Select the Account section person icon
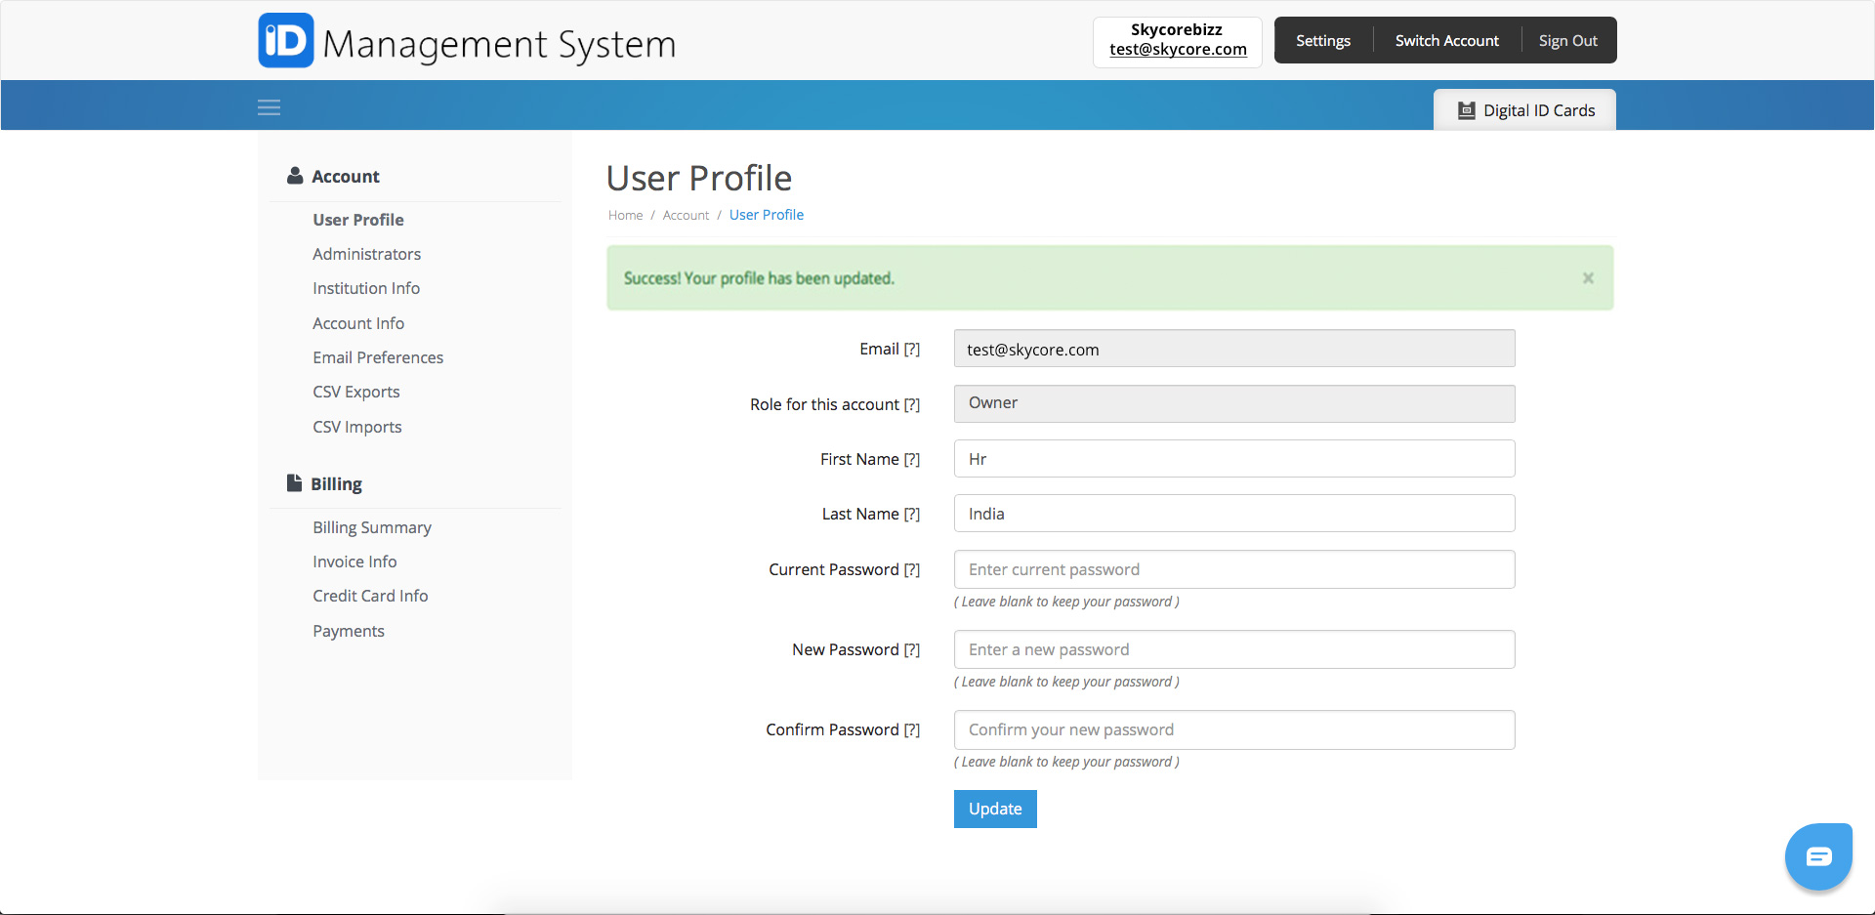The height and width of the screenshot is (915, 1875). [x=295, y=175]
